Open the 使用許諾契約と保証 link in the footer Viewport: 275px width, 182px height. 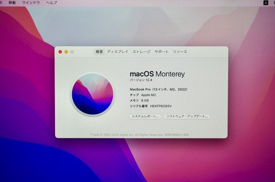point(177,135)
